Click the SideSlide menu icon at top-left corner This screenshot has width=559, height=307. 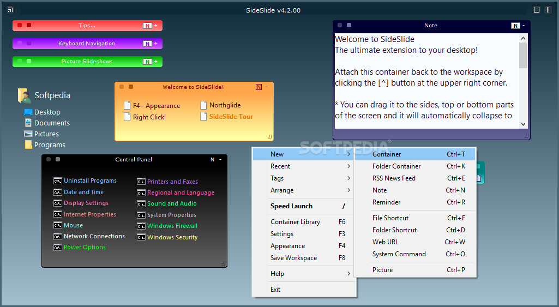(10, 10)
